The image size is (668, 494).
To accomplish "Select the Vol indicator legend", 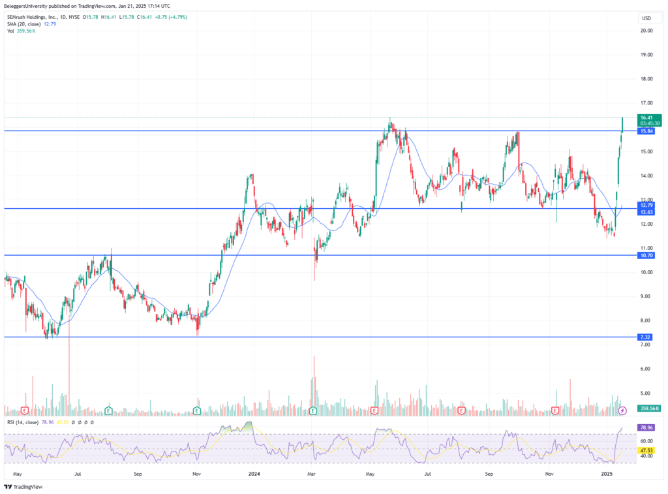I will pyautogui.click(x=10, y=31).
